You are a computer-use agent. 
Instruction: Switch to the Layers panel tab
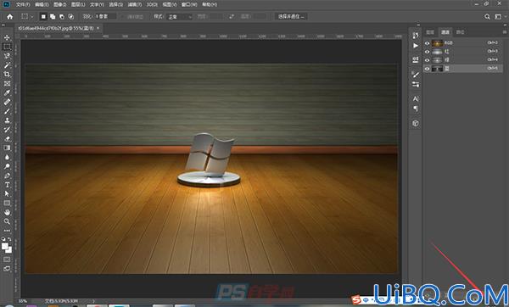[x=430, y=32]
